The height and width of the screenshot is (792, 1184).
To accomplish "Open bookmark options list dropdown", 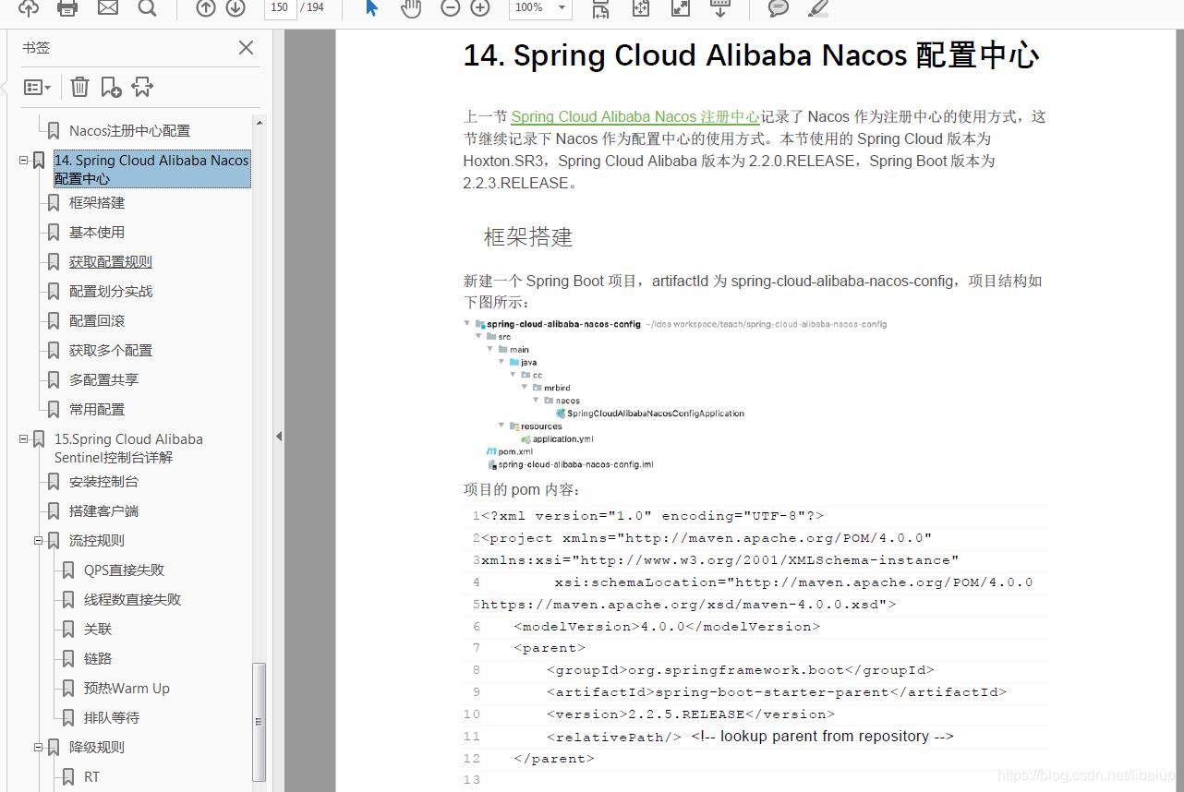I will click(37, 87).
